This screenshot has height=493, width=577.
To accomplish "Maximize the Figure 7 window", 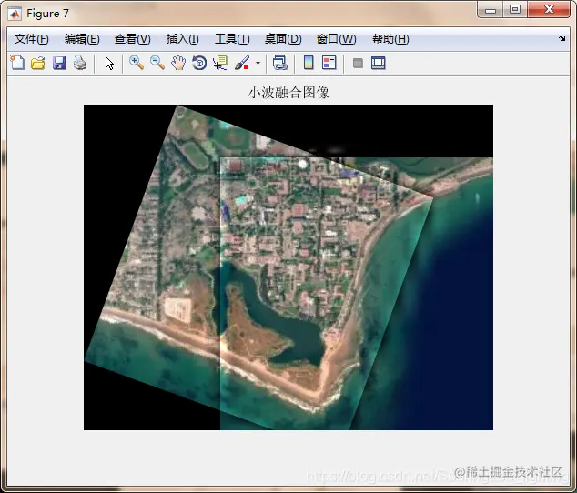I will pos(515,10).
